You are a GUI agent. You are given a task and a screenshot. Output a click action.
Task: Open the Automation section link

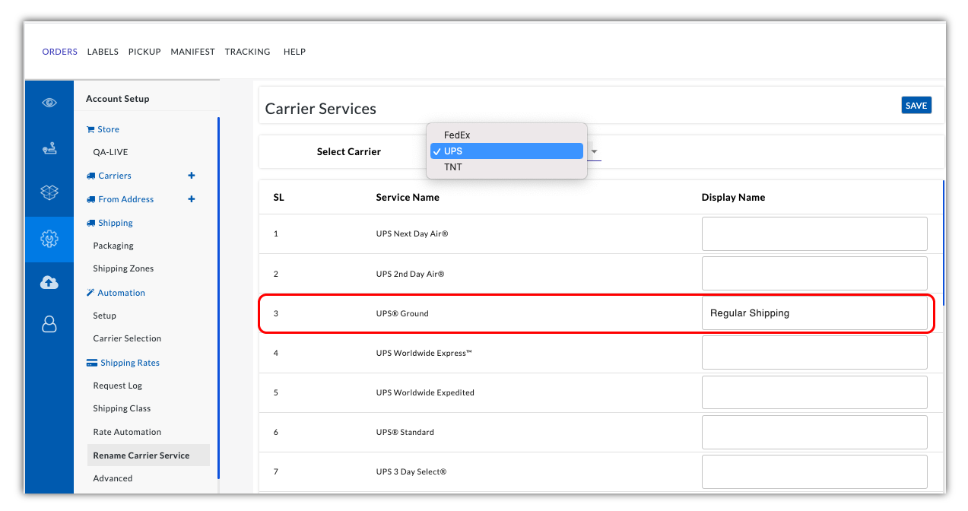tap(122, 293)
